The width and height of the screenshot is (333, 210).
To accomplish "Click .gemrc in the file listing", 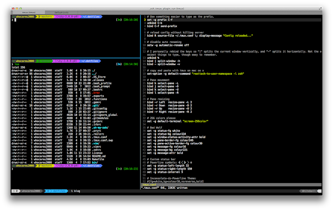I will 97,102.
